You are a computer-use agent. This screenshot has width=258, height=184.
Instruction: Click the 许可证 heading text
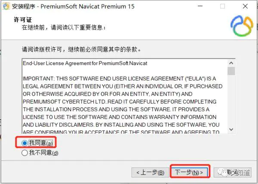[23, 20]
